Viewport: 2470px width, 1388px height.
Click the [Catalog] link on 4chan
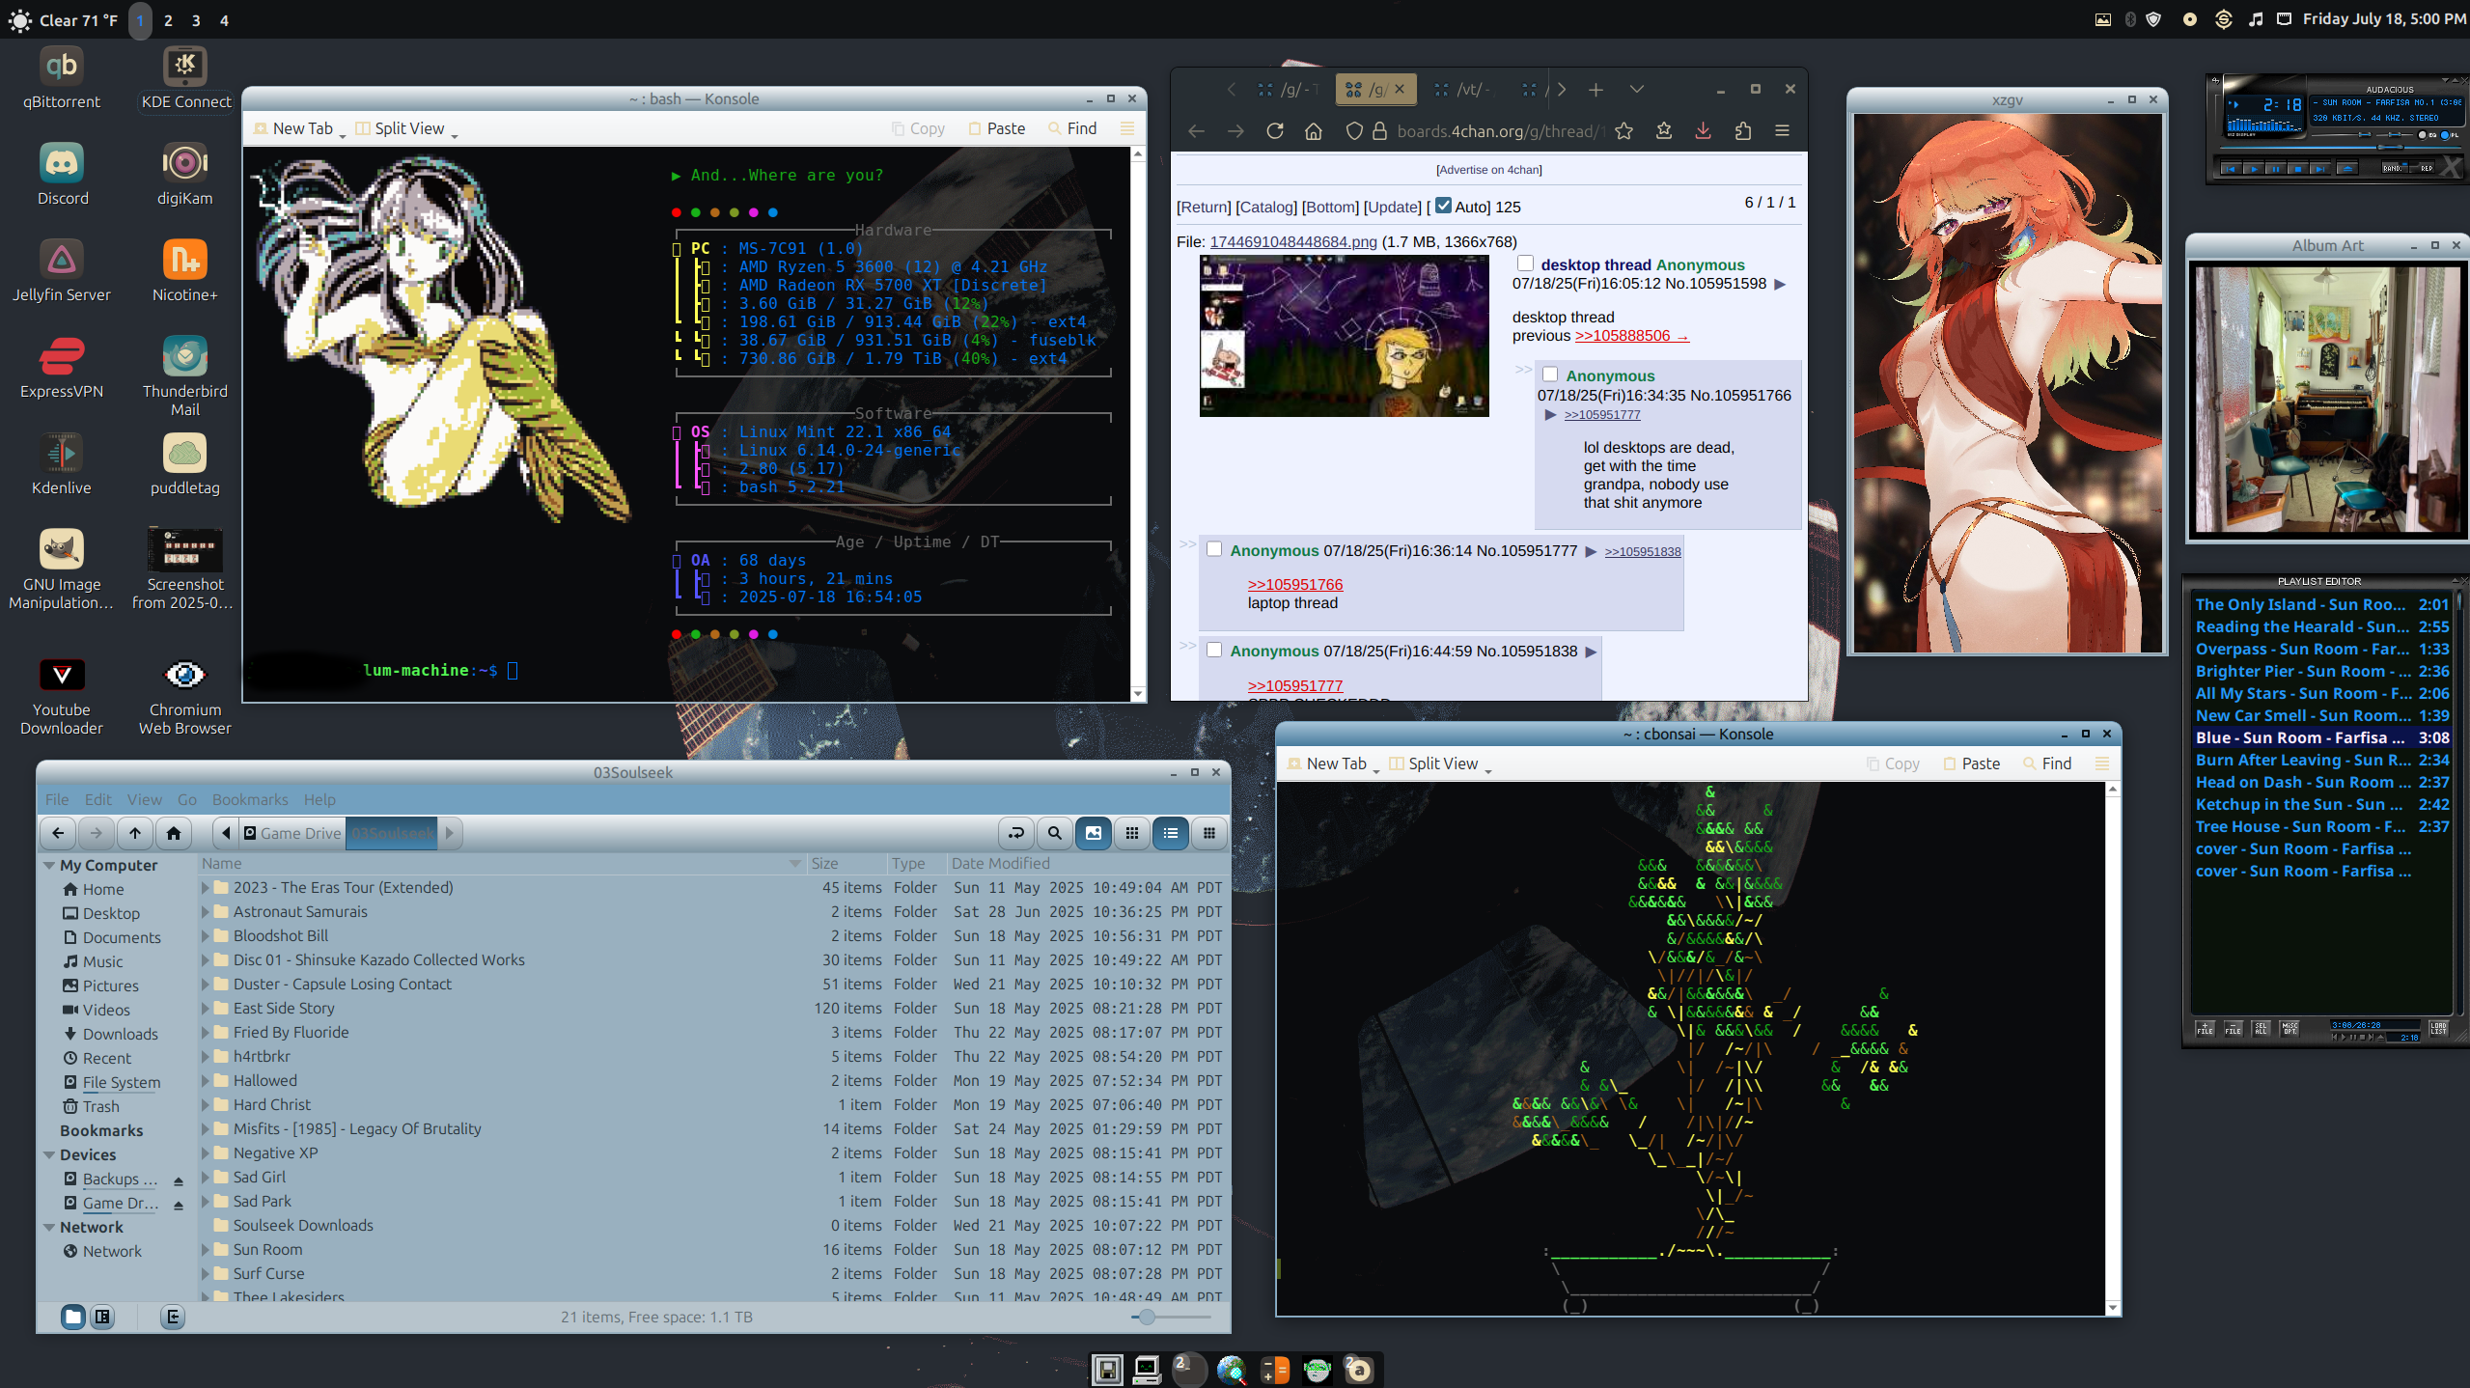[x=1266, y=207]
